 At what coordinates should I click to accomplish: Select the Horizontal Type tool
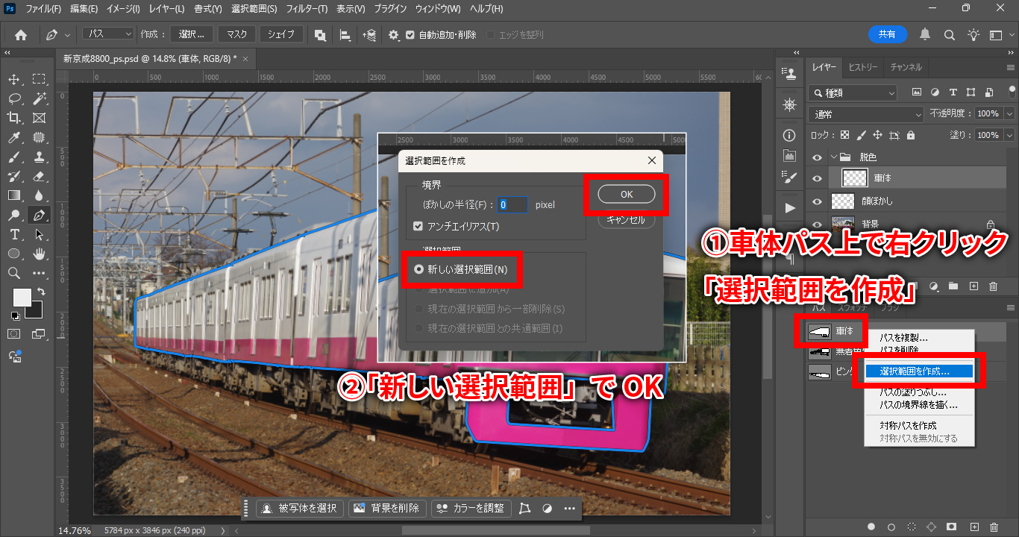click(14, 234)
